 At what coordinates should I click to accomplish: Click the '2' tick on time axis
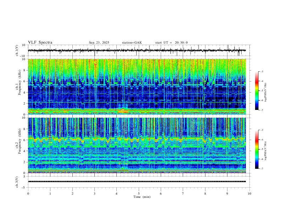point(72,194)
